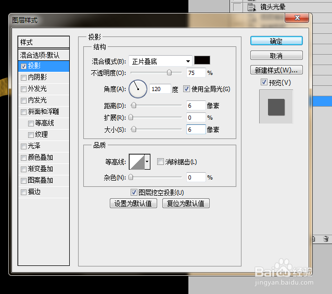This screenshot has height=294, width=332.
Task: Enable the 纹理 sub-style checkbox
Action: click(x=31, y=135)
